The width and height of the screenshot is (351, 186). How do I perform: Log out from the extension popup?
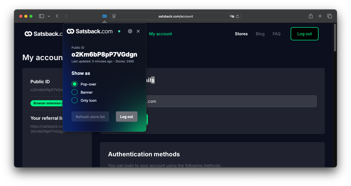127,117
